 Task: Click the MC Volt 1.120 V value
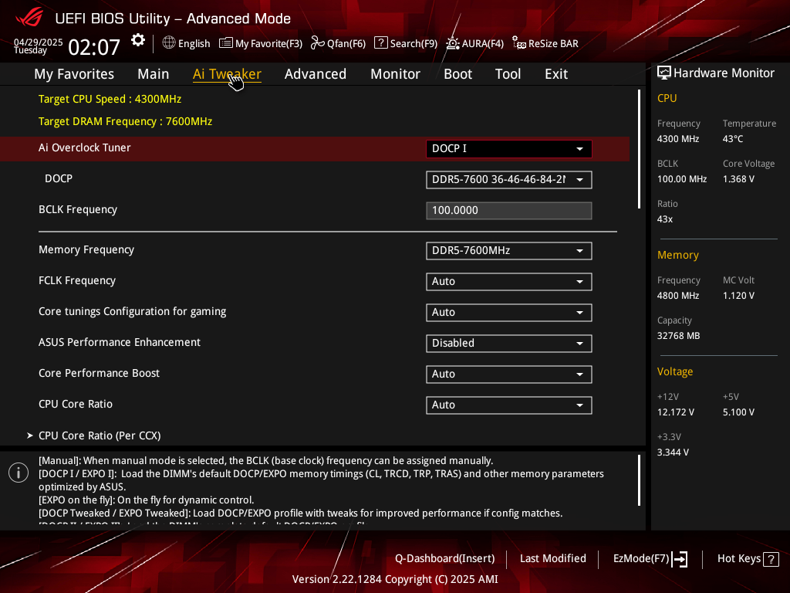pyautogui.click(x=738, y=296)
